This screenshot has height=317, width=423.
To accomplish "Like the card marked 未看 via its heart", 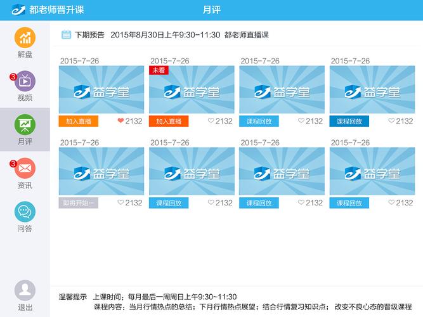I will (x=211, y=120).
